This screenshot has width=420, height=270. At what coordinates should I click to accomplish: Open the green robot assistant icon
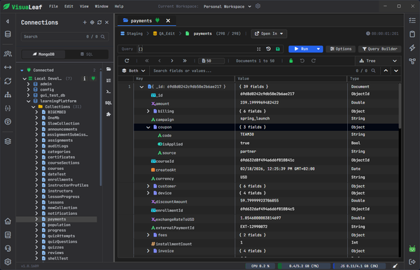pos(412,248)
